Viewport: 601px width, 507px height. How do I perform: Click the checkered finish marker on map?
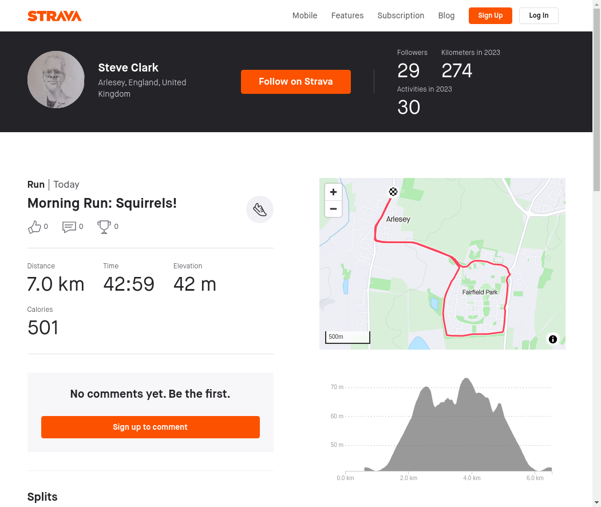(x=393, y=192)
